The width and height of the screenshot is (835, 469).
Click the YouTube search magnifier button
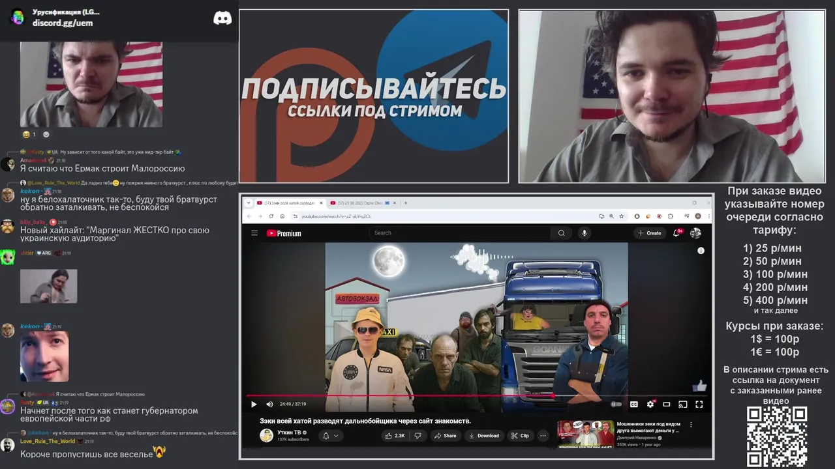click(561, 233)
